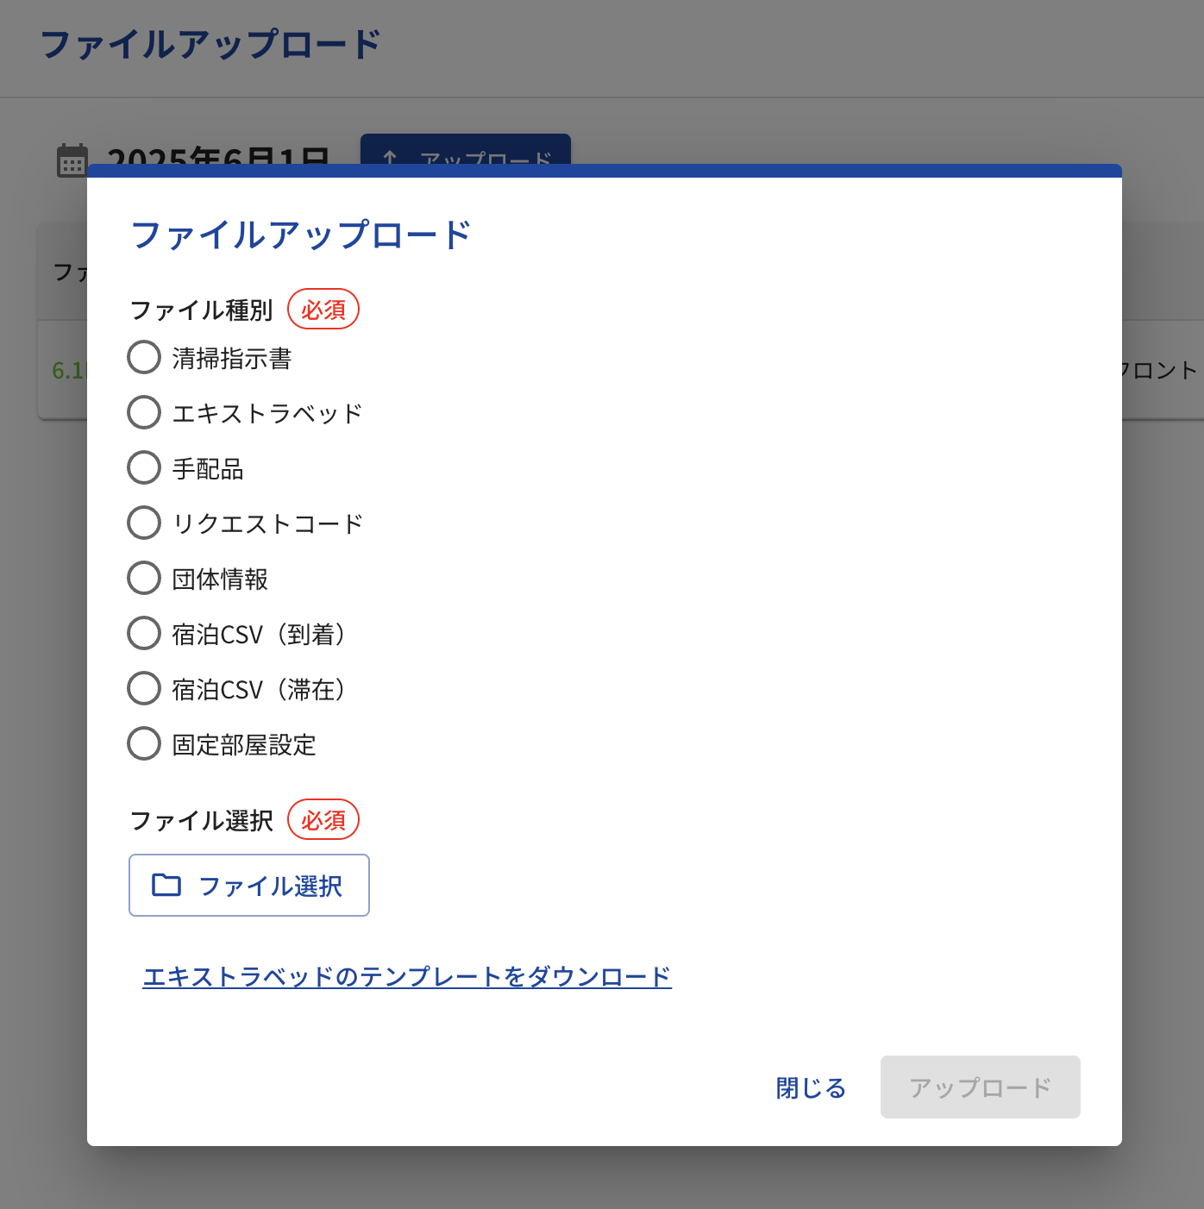The width and height of the screenshot is (1204, 1209).
Task: Select the 手配品 radio option
Action: click(x=144, y=467)
